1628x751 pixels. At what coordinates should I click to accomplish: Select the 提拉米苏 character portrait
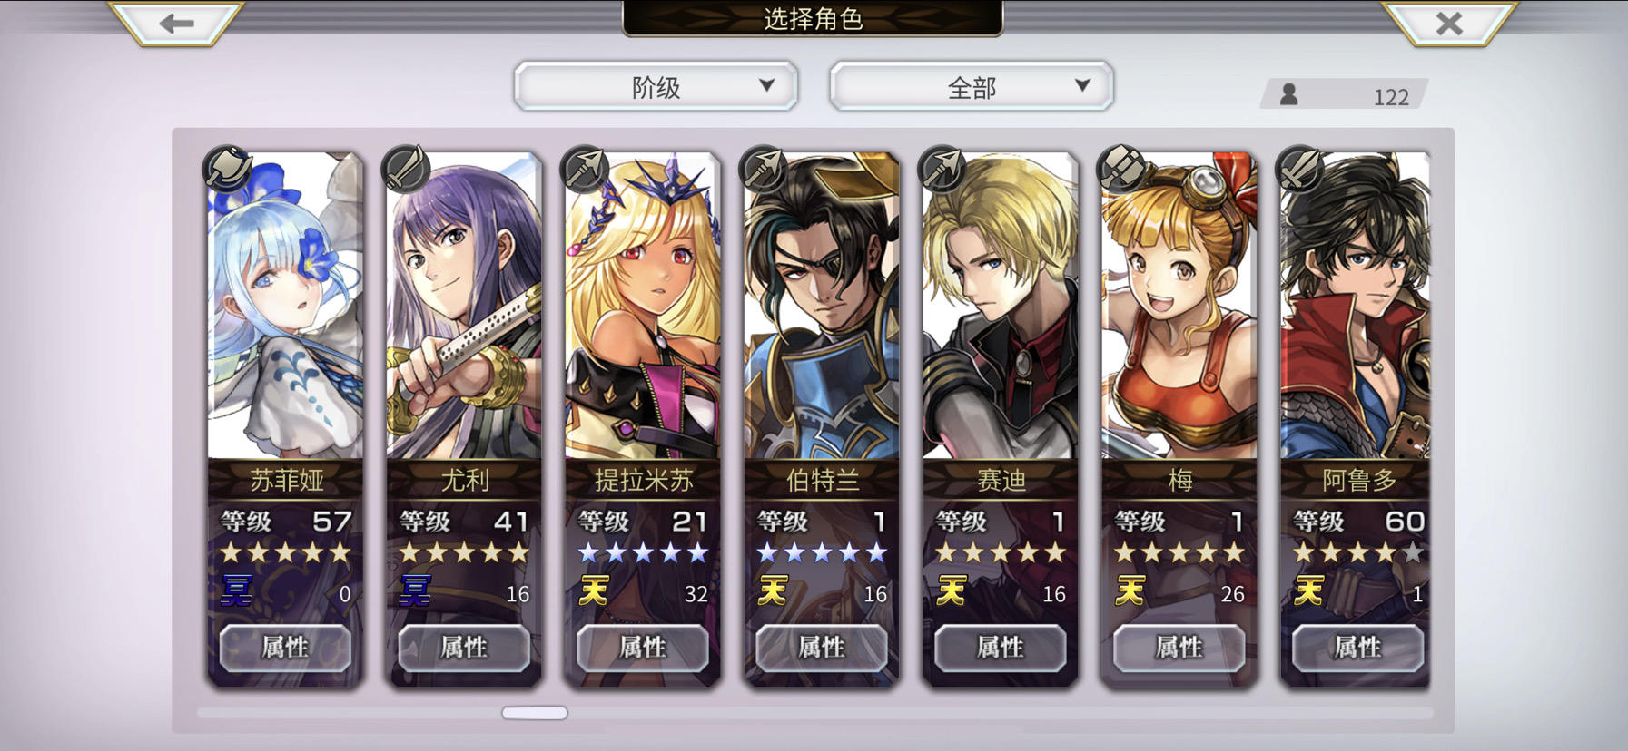(643, 306)
